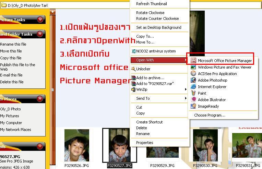The width and height of the screenshot is (262, 169).
Task: Collapse the File and Folder Tasks panel
Action: click(x=40, y=34)
